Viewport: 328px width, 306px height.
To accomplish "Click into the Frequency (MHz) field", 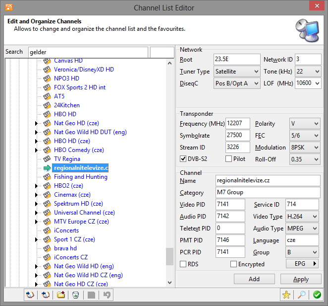I will (238, 124).
